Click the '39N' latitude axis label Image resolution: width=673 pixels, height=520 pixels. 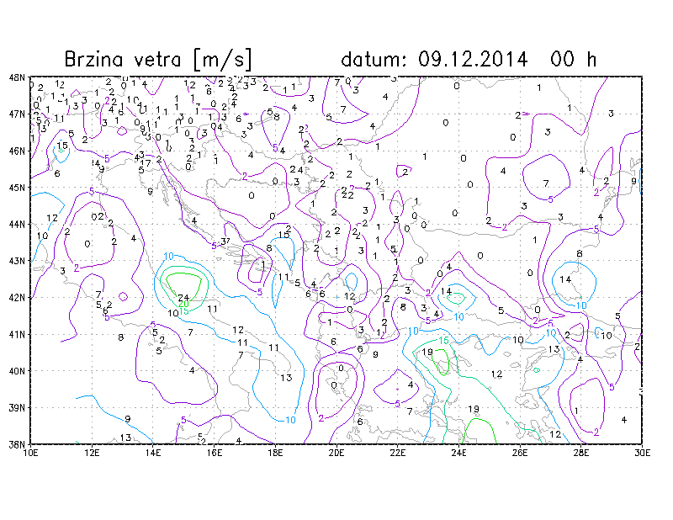click(x=17, y=407)
